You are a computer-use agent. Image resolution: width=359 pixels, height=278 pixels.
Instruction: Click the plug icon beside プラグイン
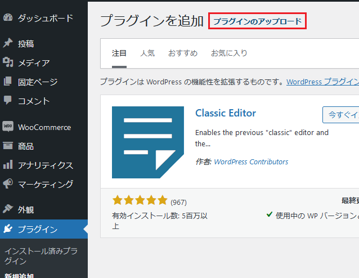pyautogui.click(x=8, y=229)
